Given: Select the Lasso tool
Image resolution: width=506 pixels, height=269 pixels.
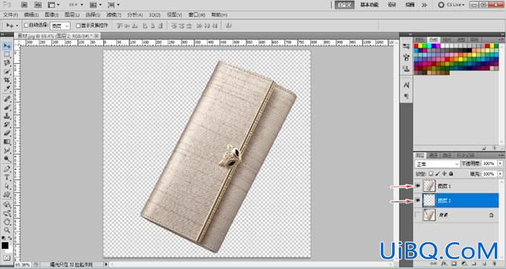Looking at the screenshot, I should pyautogui.click(x=7, y=63).
